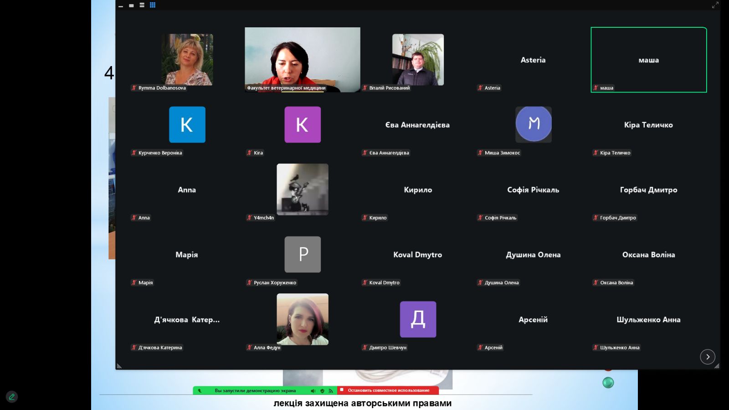Click the phone icon on sharing bar

200,390
